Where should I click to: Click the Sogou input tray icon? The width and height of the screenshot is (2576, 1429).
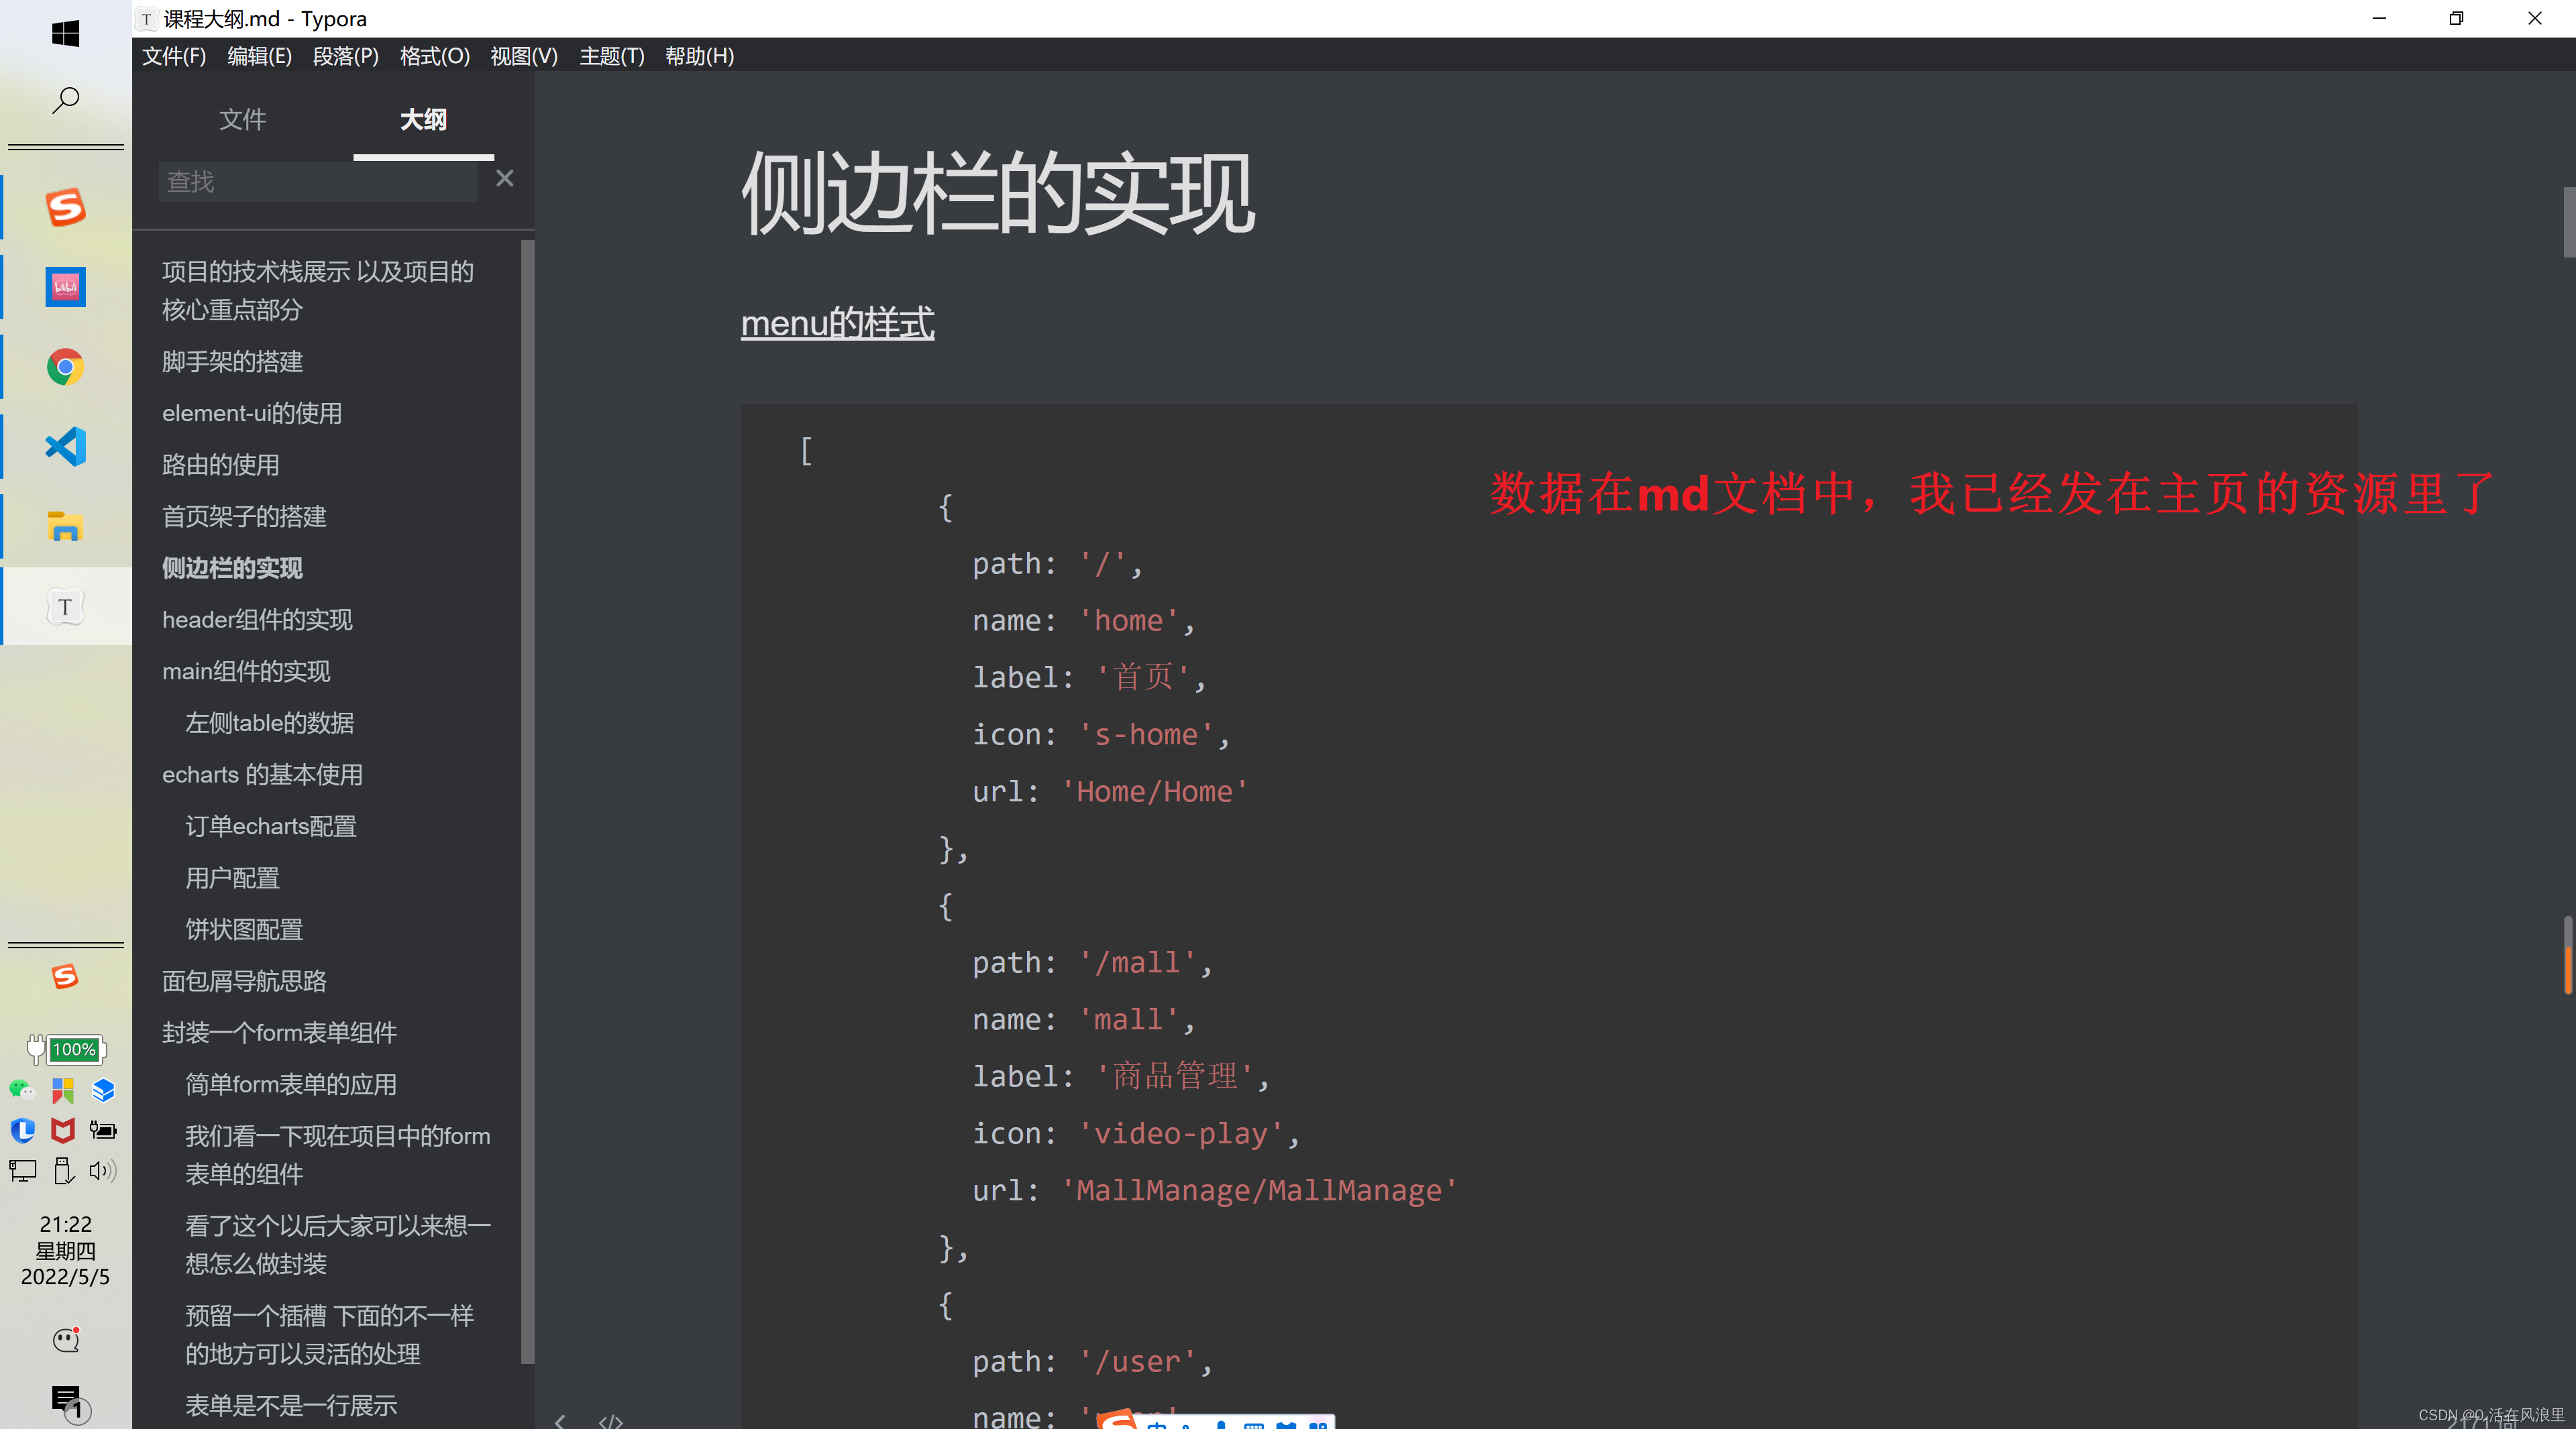click(x=65, y=976)
